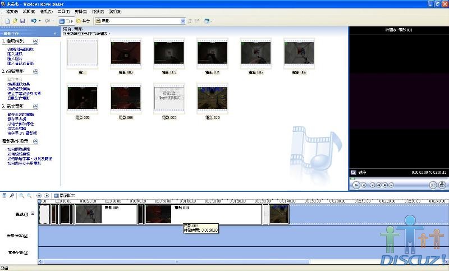This screenshot has height=271, width=449.
Task: Click the Zoom Timeline In magnifier
Action: point(21,195)
